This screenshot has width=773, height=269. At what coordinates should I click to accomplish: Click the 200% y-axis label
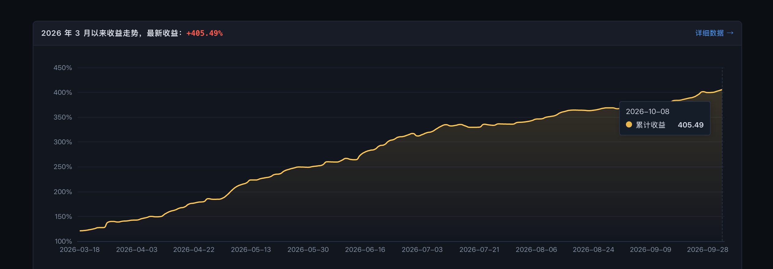[63, 192]
